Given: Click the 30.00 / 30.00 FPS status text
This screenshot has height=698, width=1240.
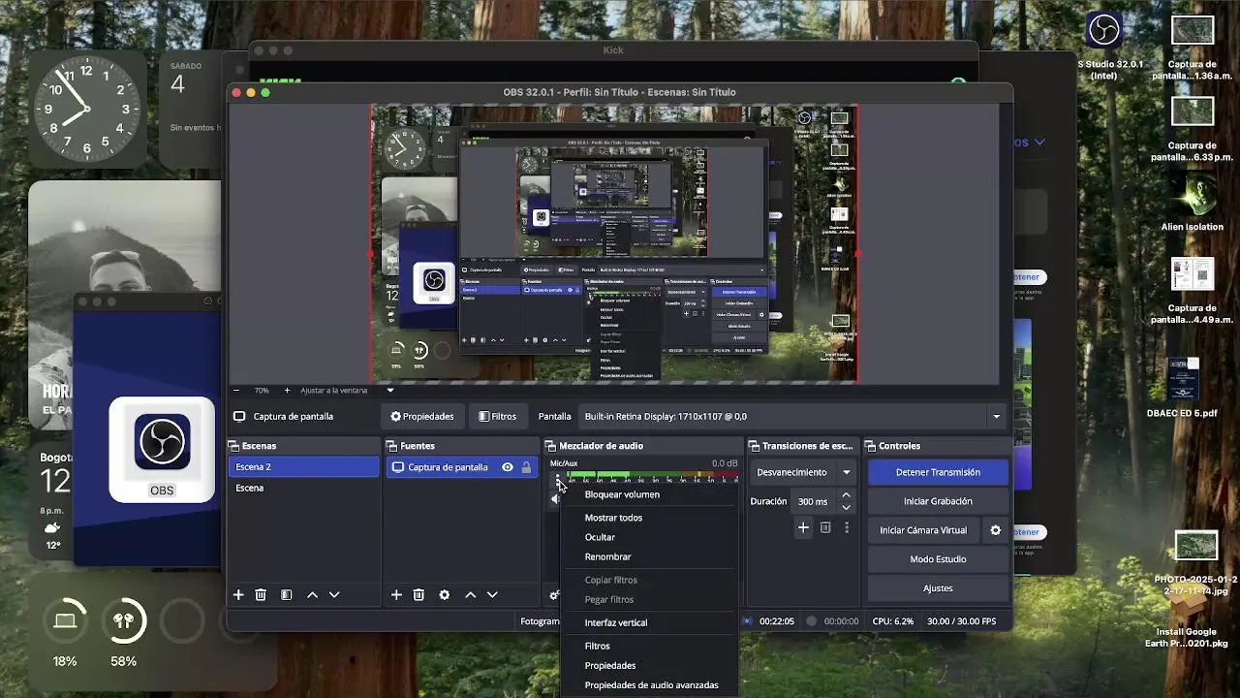Looking at the screenshot, I should pos(961,621).
